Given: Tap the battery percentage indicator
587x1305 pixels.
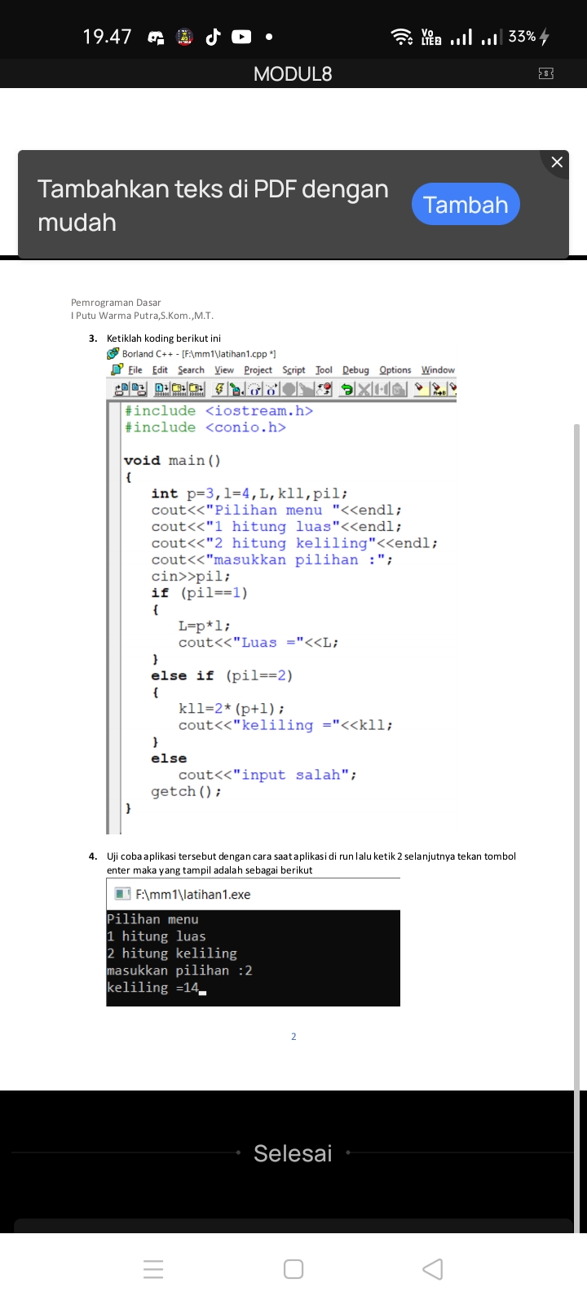Looking at the screenshot, I should click(522, 37).
